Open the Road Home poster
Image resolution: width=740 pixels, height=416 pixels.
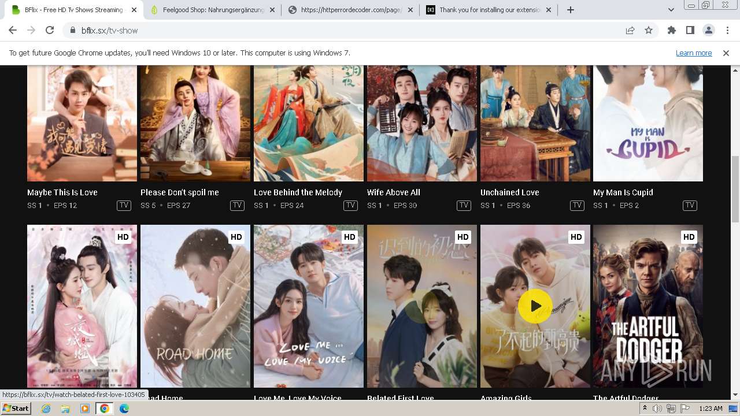point(195,306)
